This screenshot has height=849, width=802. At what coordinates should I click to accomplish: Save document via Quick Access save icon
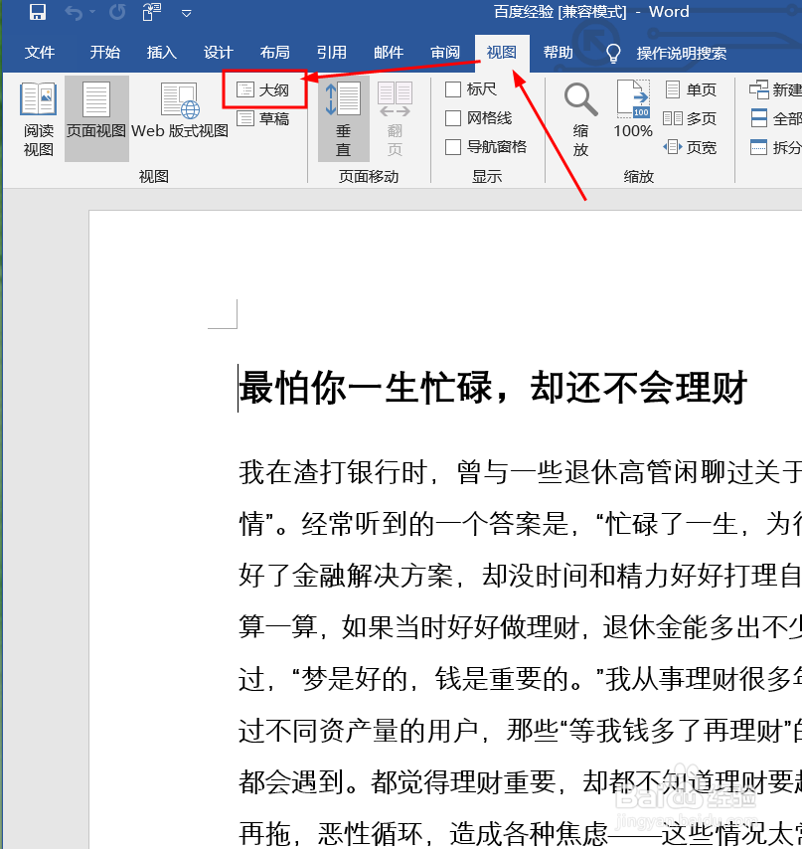(38, 13)
